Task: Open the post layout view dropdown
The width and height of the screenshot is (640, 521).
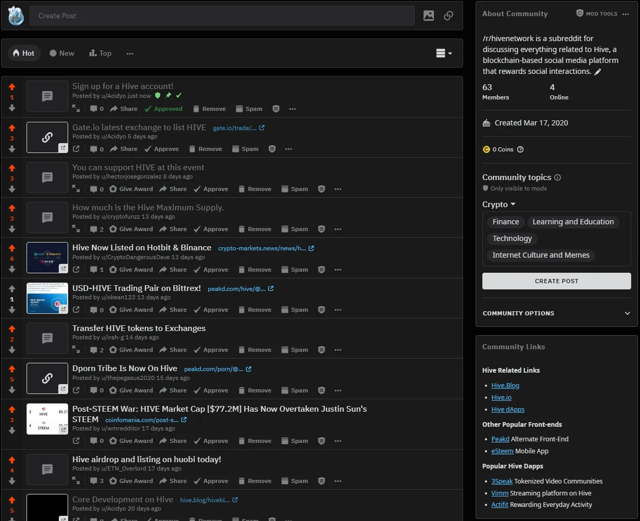Action: point(444,53)
